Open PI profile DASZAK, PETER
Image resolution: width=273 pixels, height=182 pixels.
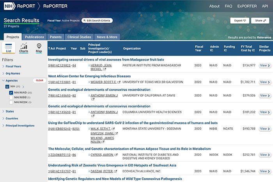[x=102, y=171]
